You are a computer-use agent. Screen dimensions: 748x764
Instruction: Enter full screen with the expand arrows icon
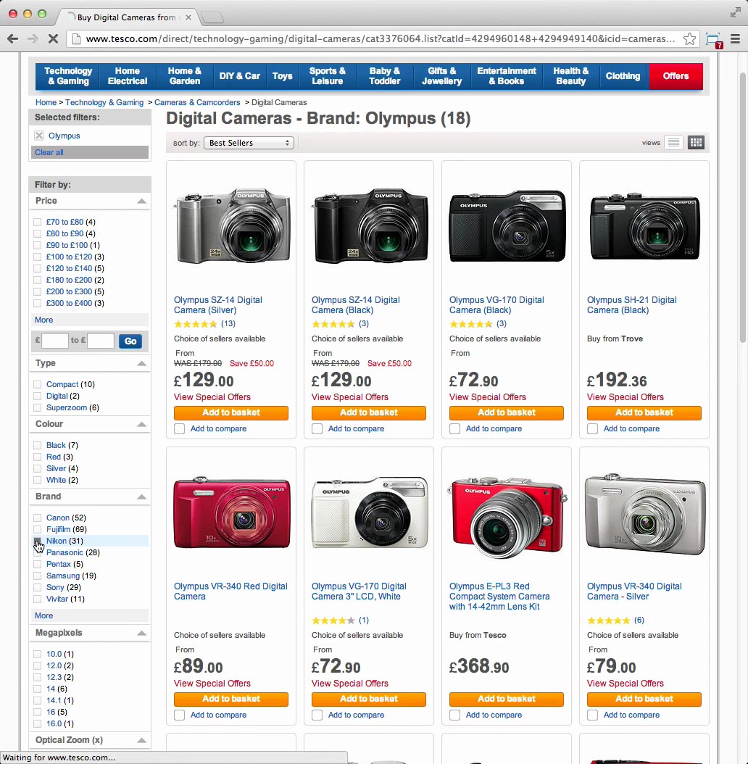pos(736,12)
